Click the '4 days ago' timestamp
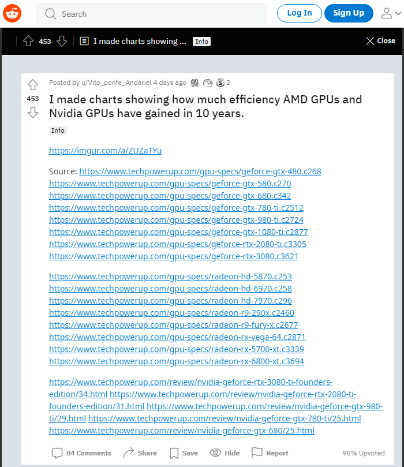The width and height of the screenshot is (404, 467). click(x=170, y=83)
